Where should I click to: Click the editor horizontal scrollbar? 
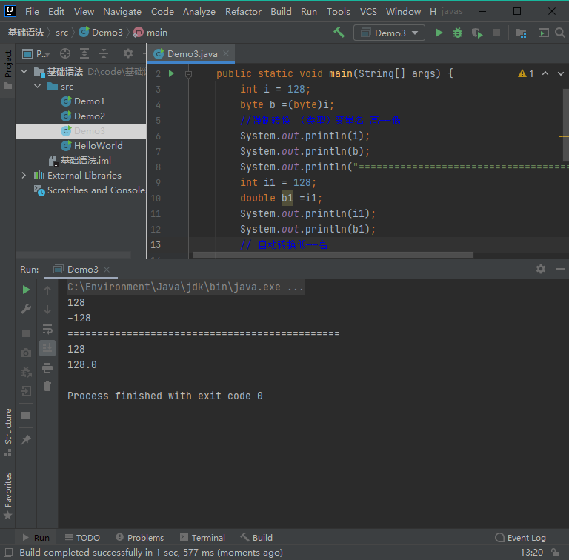[333, 255]
